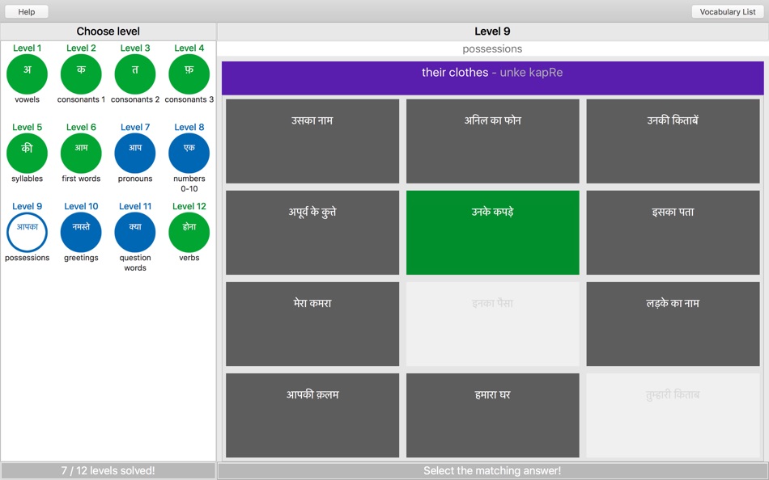Click the 'Select the matching answer!' status text

point(492,470)
